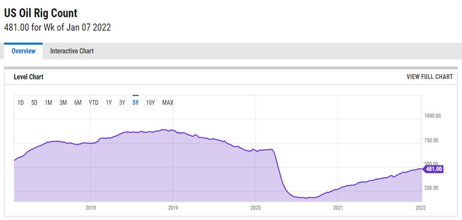
Task: Select the 3M time range
Action: pyautogui.click(x=63, y=103)
